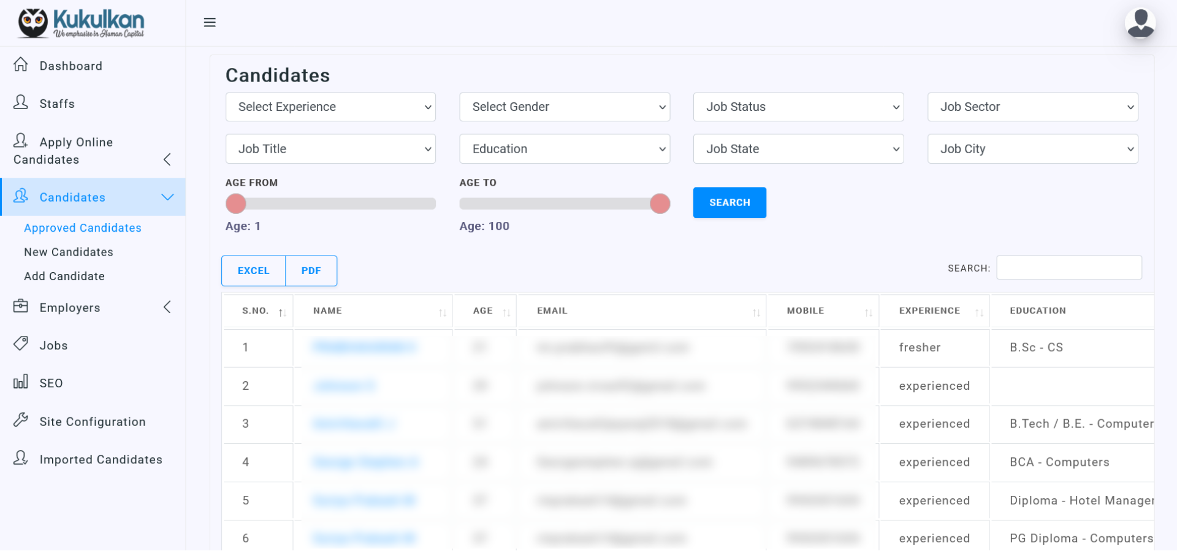Screen dimensions: 1177x551
Task: Click the table Search input field
Action: click(x=1068, y=268)
